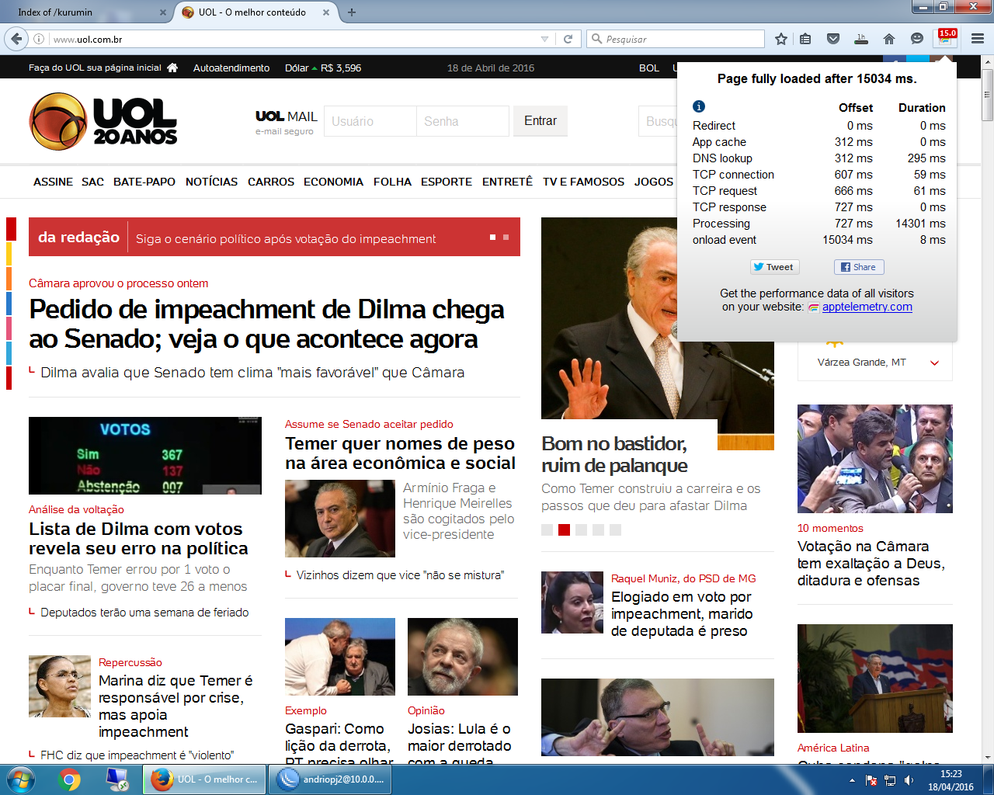Select the second red carousel indicator square
Screen dimensions: 994x795
pyautogui.click(x=564, y=529)
